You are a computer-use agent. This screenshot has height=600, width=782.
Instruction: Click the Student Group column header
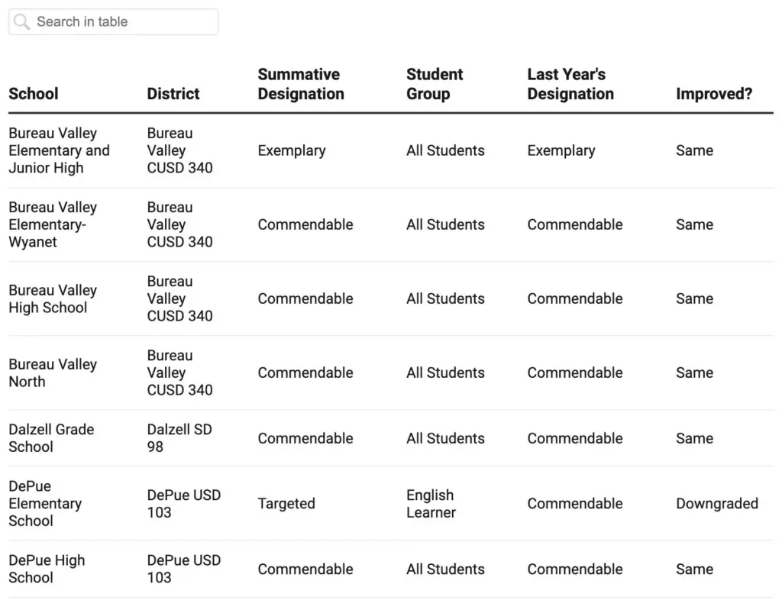[x=435, y=84]
